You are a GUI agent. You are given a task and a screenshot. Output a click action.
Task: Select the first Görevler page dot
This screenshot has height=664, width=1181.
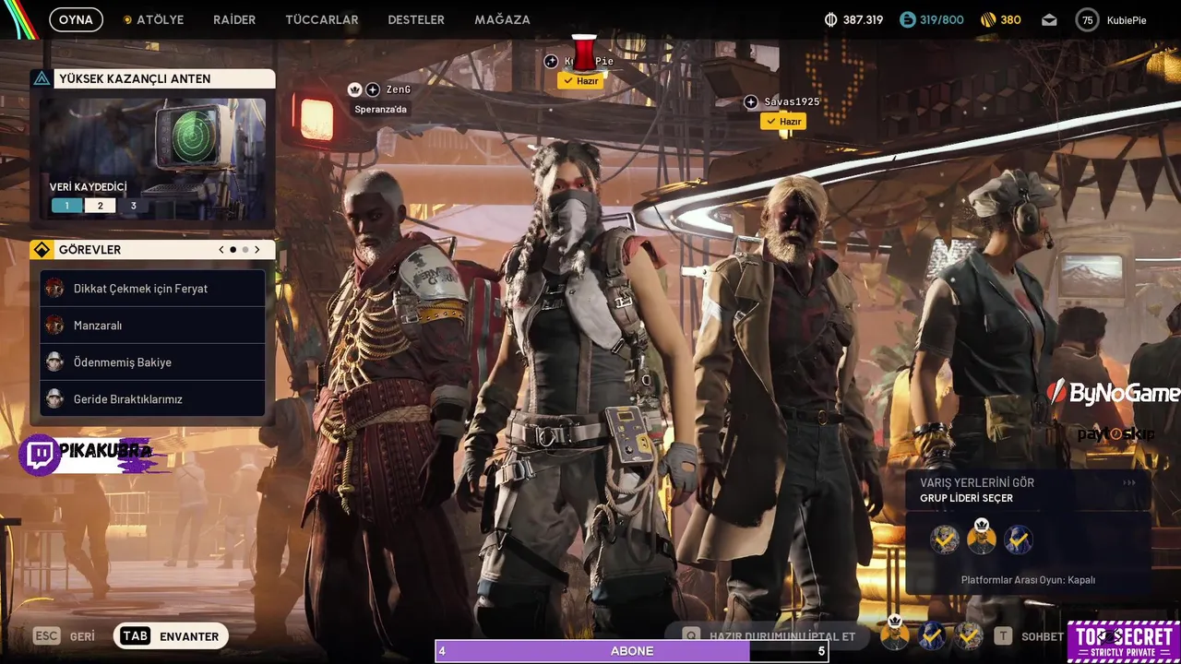point(233,250)
